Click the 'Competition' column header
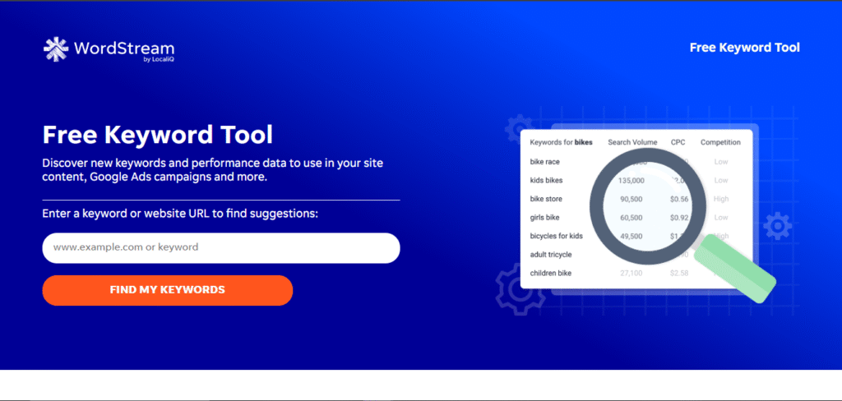 tap(720, 142)
